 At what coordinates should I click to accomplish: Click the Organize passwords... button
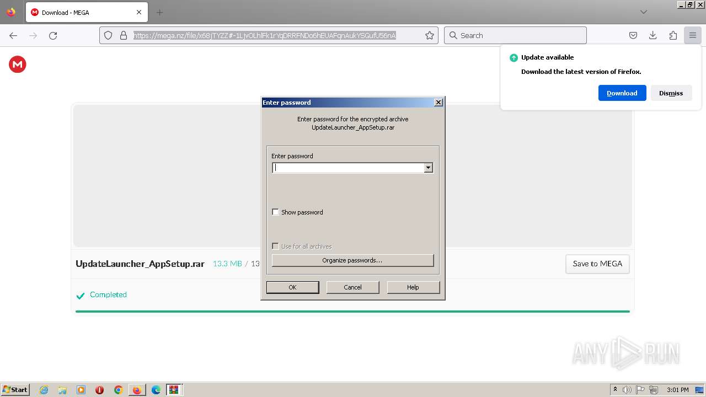click(352, 260)
